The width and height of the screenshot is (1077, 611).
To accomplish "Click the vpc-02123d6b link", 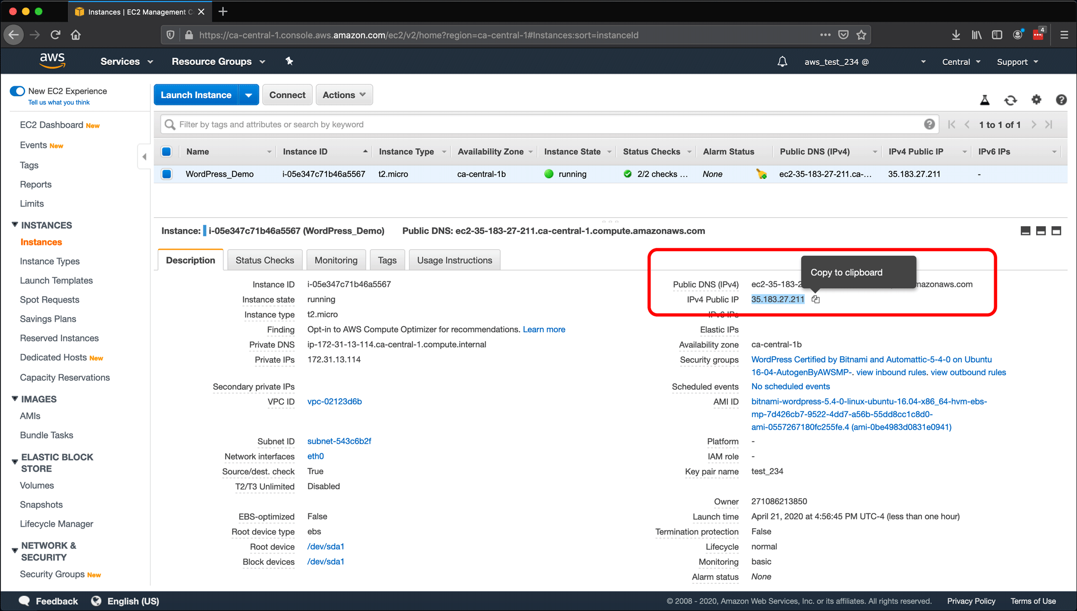I will [x=335, y=402].
